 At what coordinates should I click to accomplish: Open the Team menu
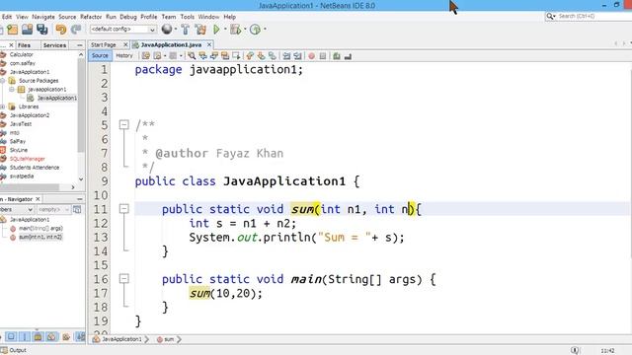coord(169,17)
